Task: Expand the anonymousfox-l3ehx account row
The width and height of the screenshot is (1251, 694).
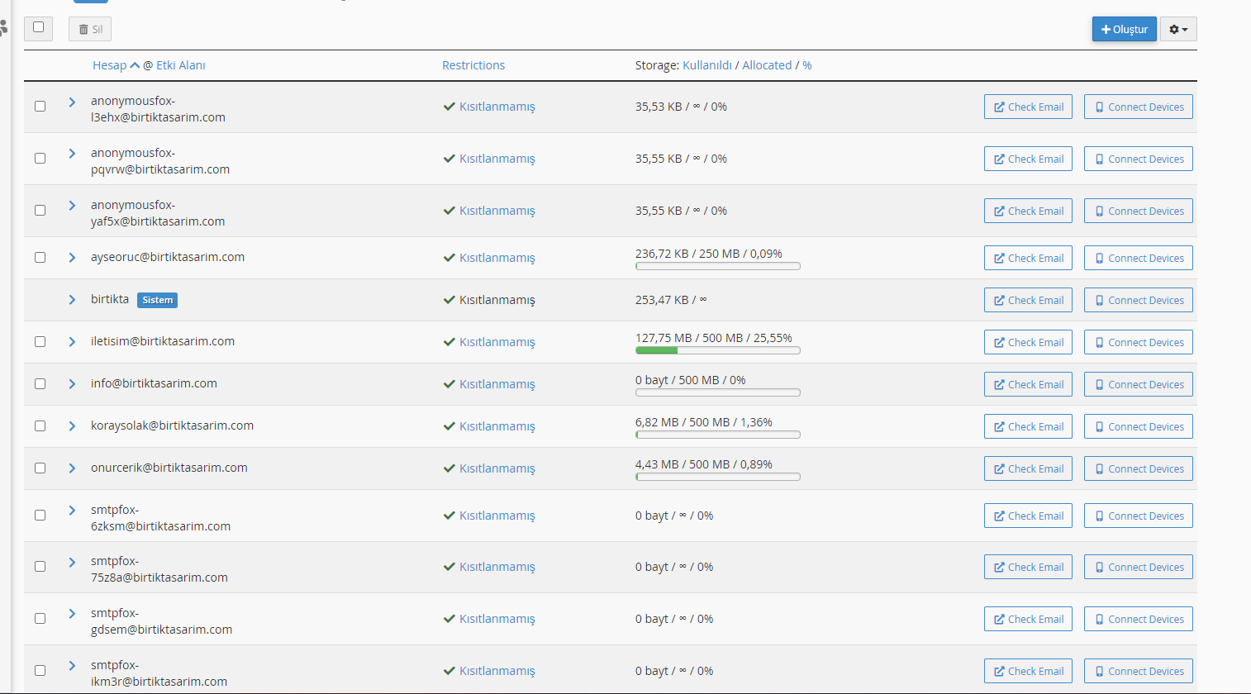Action: [72, 102]
